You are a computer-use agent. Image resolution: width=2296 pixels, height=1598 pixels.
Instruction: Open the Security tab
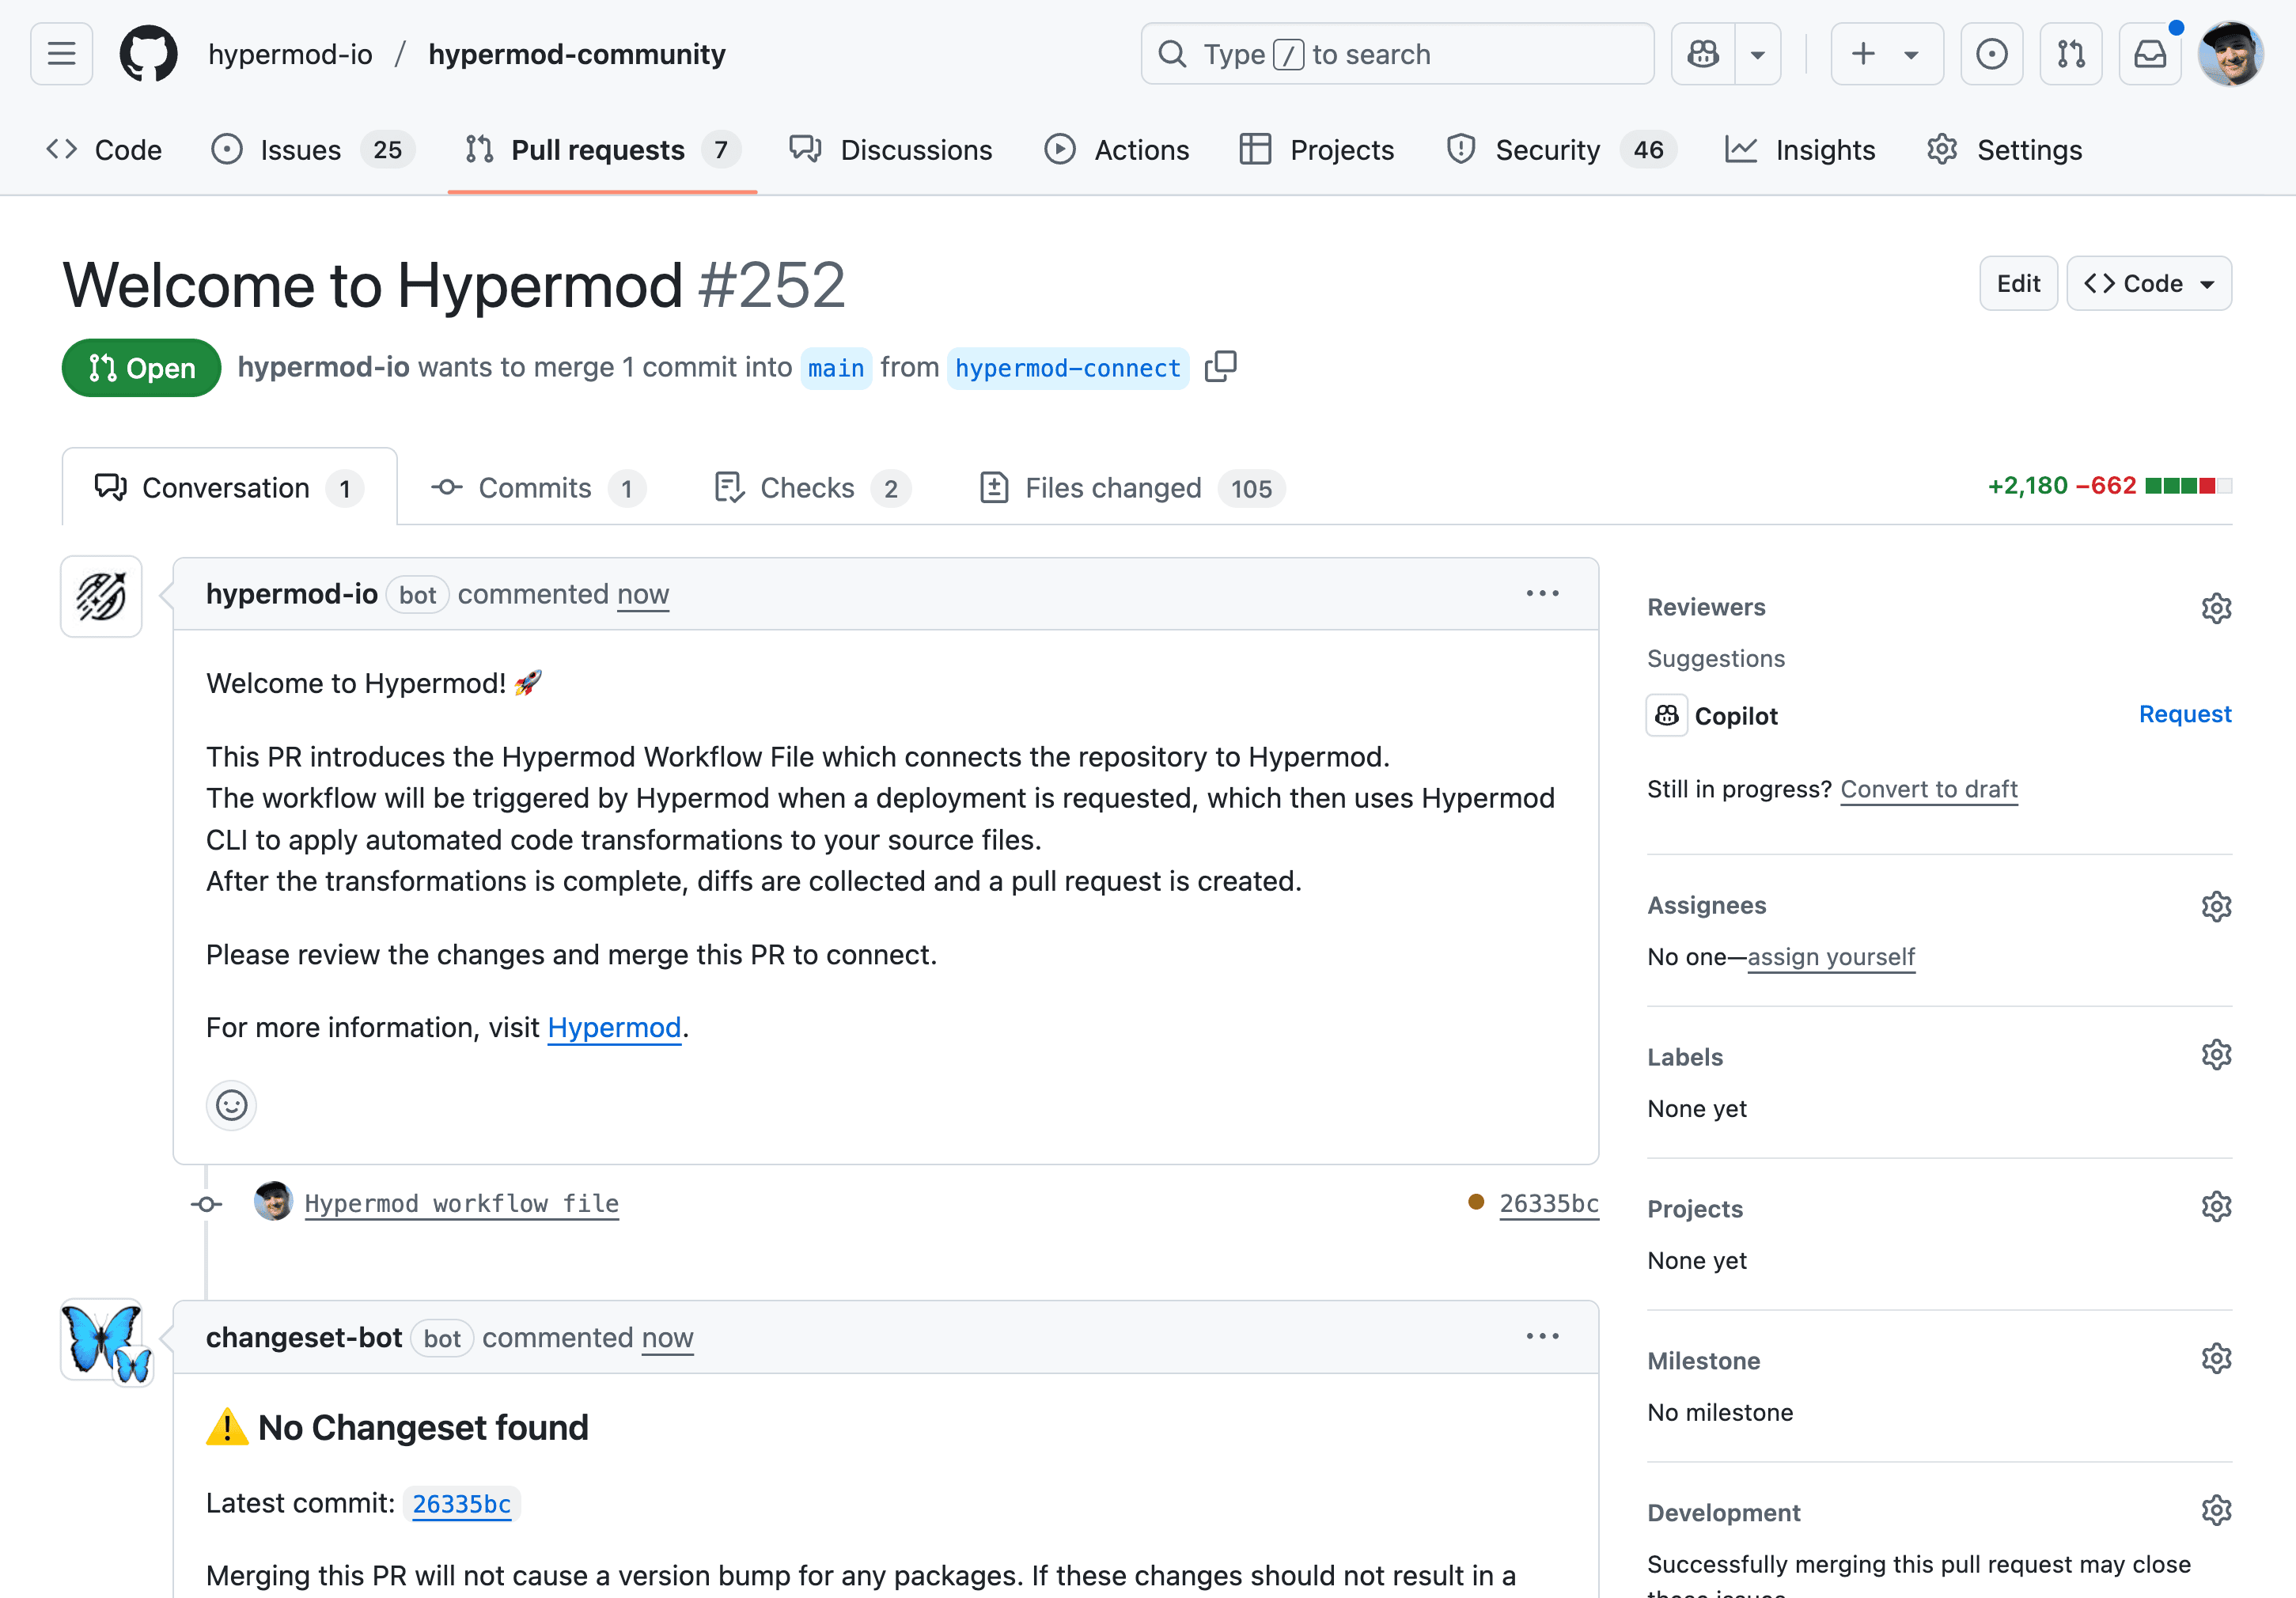1561,150
